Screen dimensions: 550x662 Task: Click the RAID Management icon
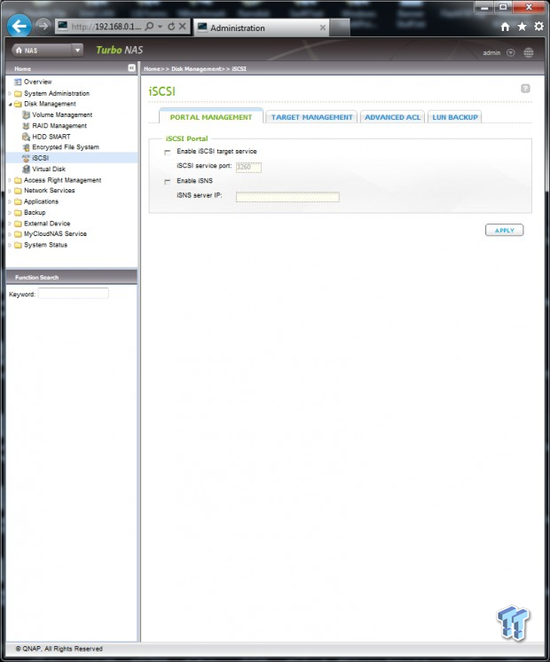27,126
